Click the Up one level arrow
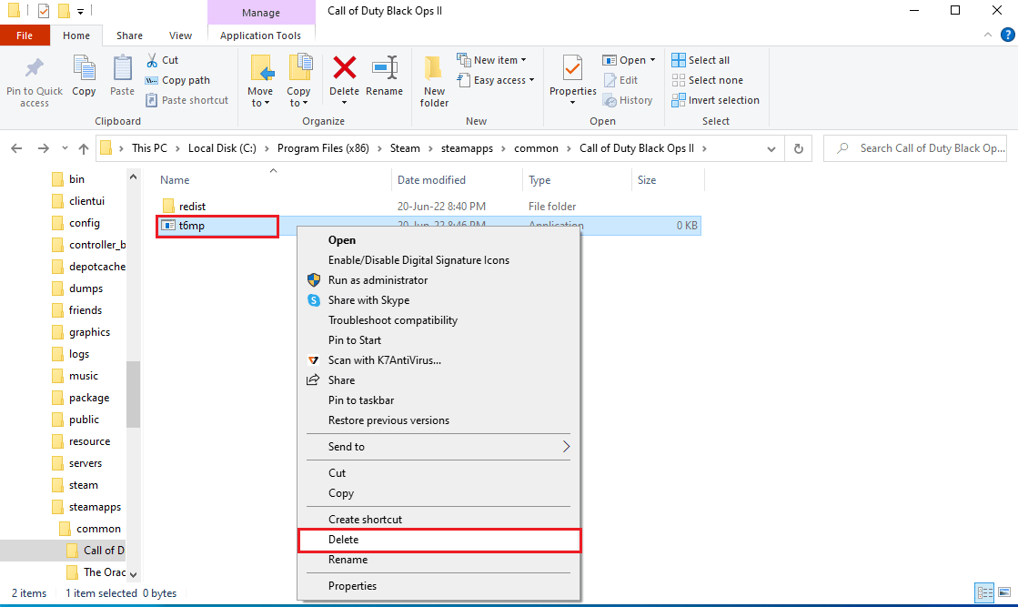 pos(83,148)
